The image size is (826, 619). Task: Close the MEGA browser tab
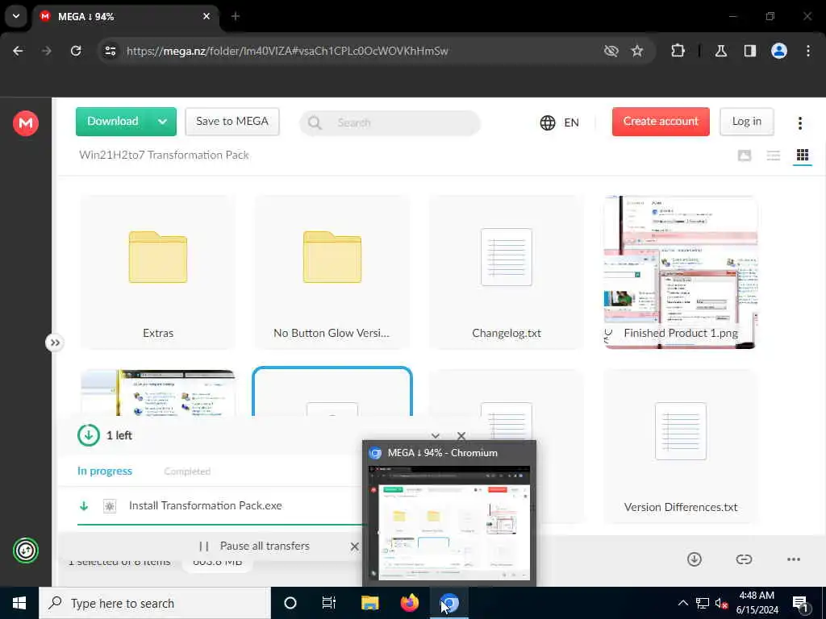point(206,16)
